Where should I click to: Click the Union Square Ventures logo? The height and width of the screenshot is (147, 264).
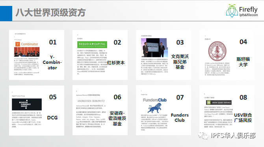click(219, 102)
